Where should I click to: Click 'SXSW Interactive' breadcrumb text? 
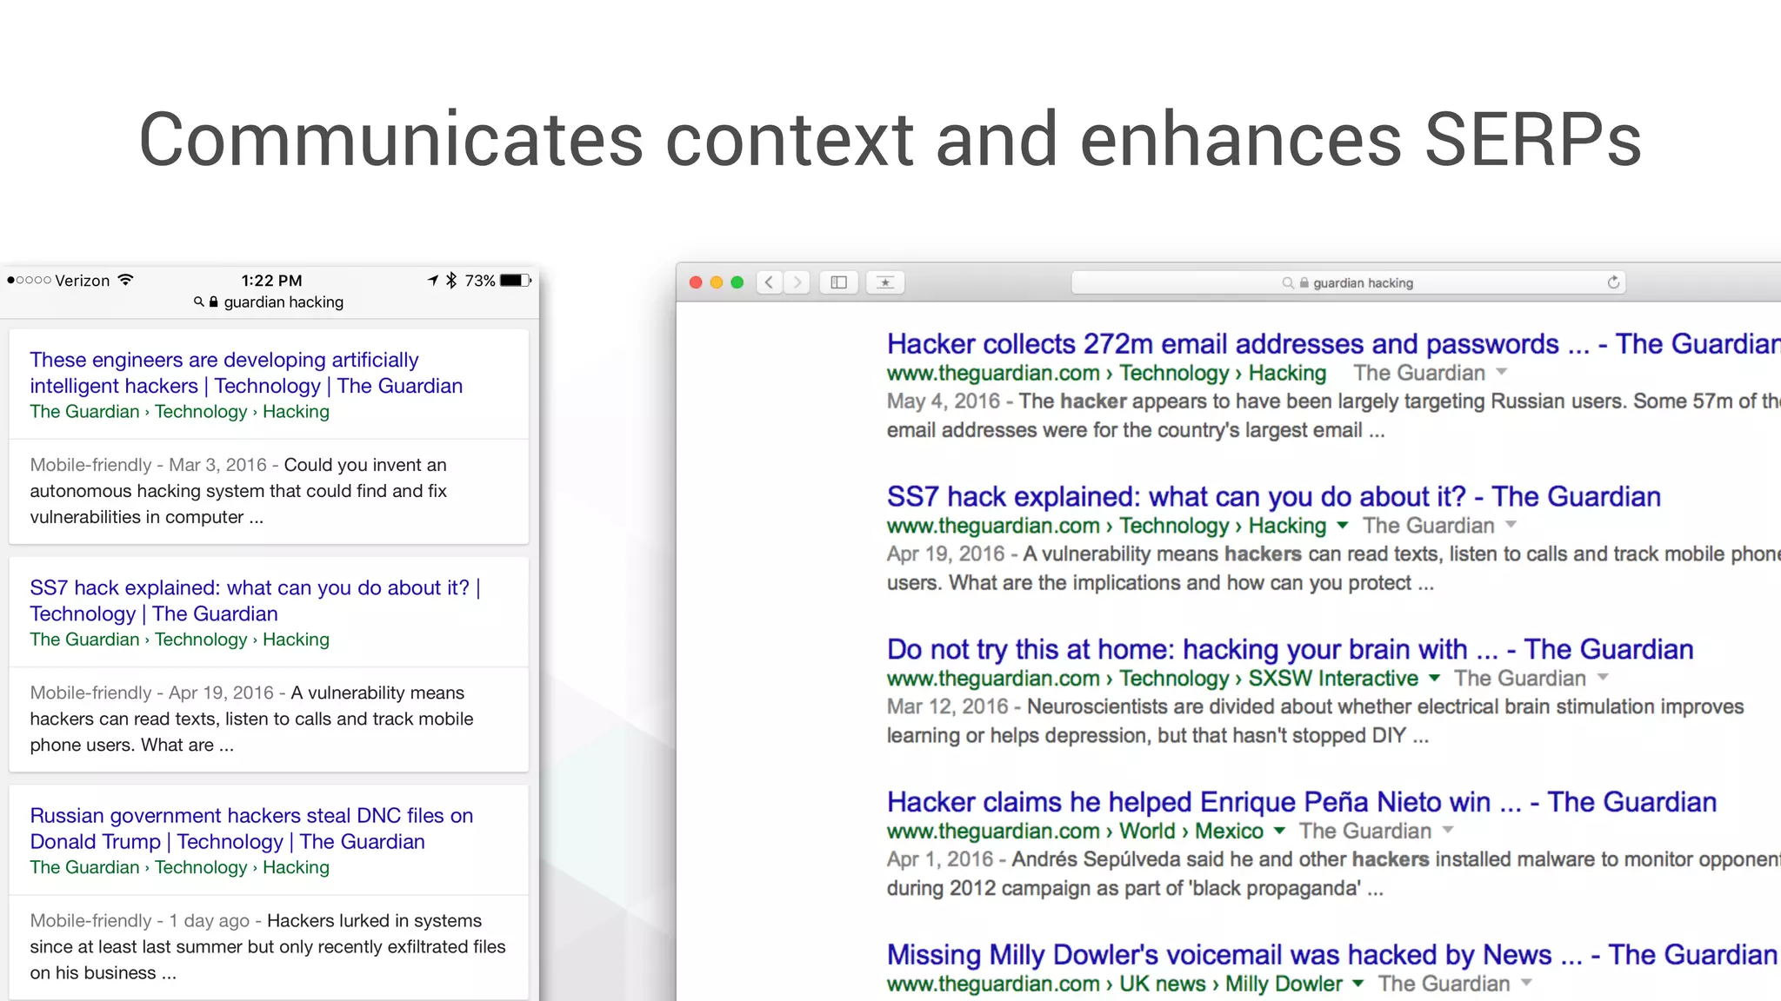click(x=1333, y=679)
